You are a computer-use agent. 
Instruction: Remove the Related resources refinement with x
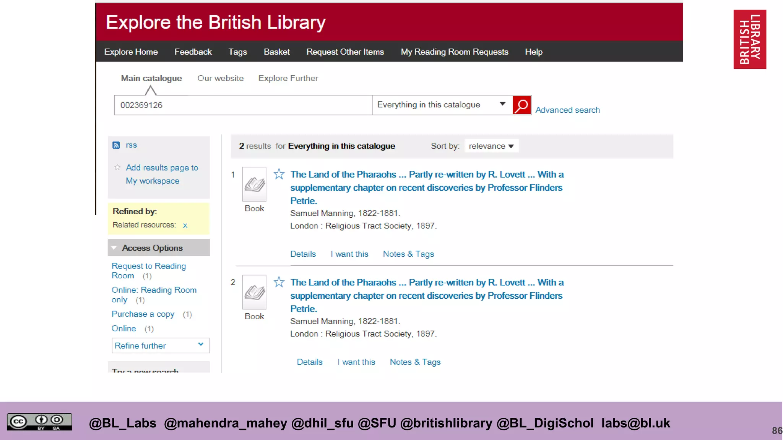[185, 225]
